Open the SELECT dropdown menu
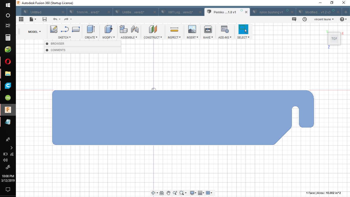 click(x=243, y=37)
